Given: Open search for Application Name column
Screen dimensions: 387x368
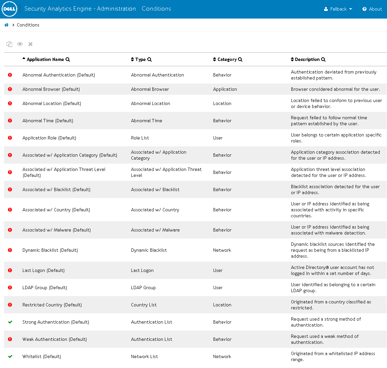Looking at the screenshot, I should 68,60.
